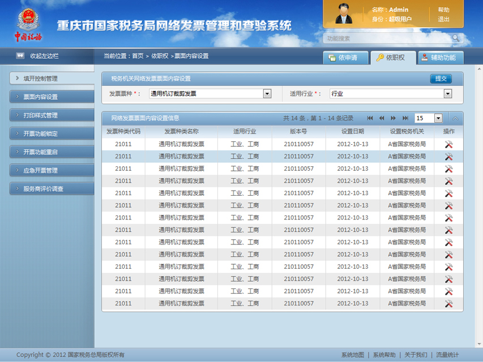Click the tools icon in the first table row

point(449,144)
